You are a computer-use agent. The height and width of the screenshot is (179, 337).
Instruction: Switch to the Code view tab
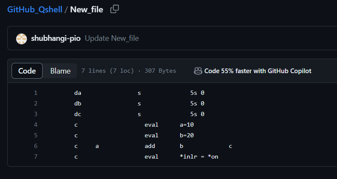click(27, 71)
